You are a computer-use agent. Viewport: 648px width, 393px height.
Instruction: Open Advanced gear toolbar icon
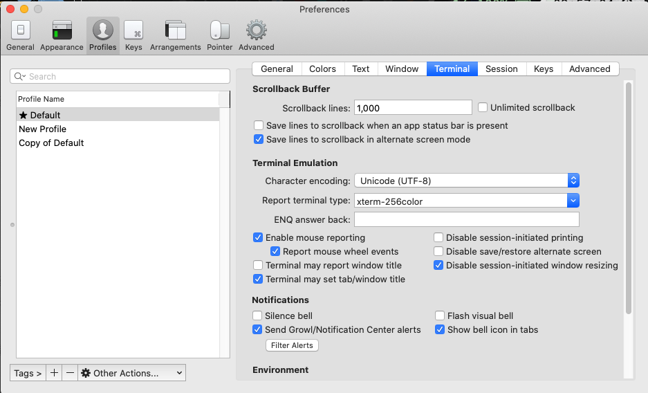point(257,35)
